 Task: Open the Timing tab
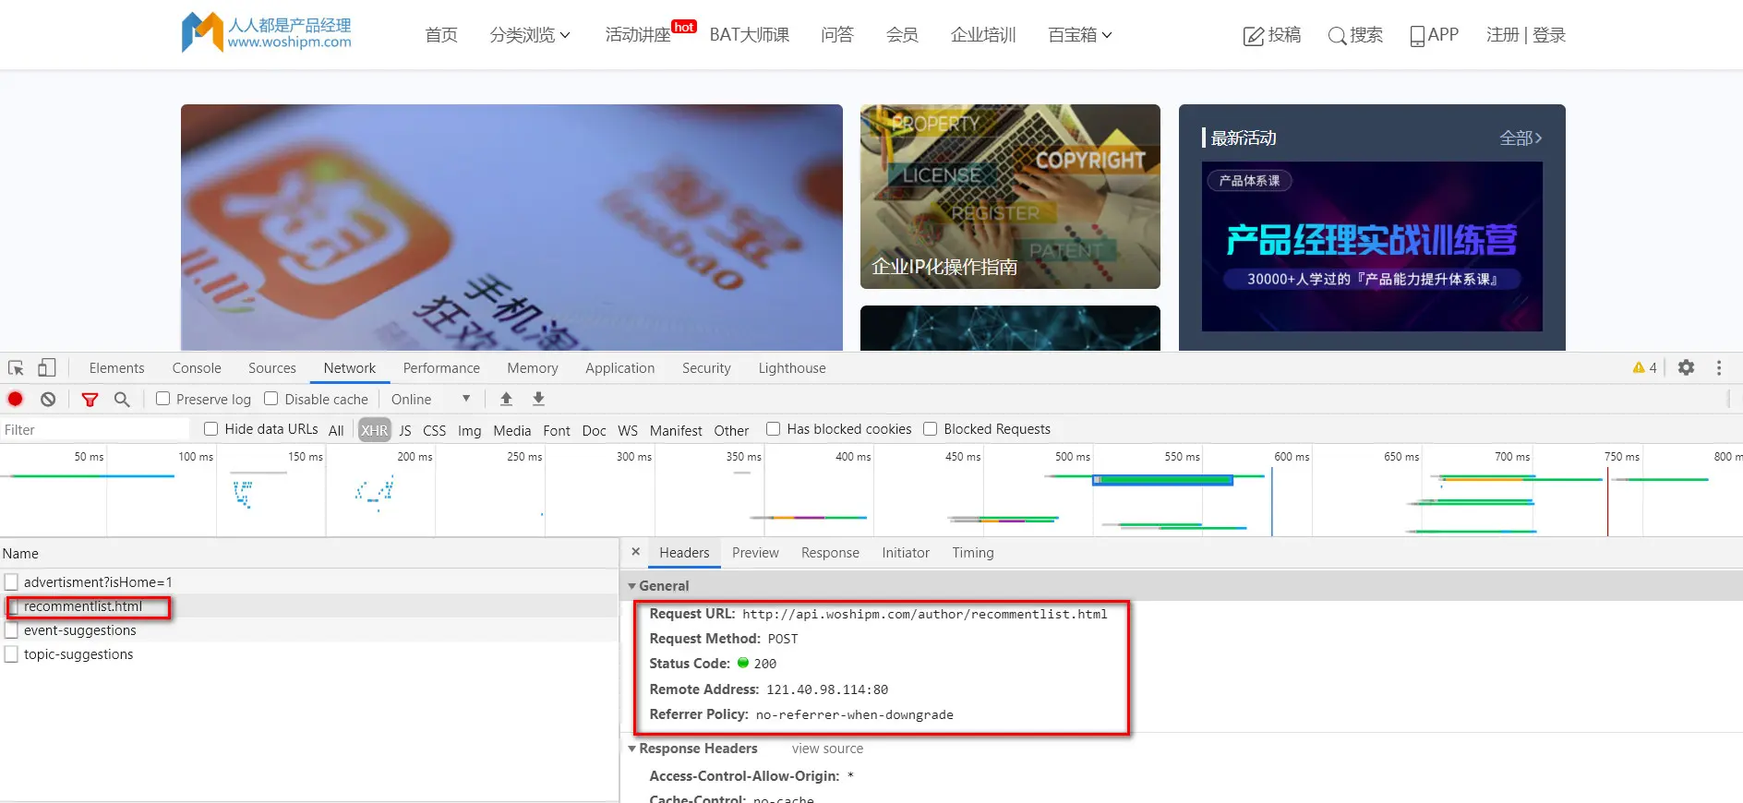pyautogui.click(x=973, y=552)
